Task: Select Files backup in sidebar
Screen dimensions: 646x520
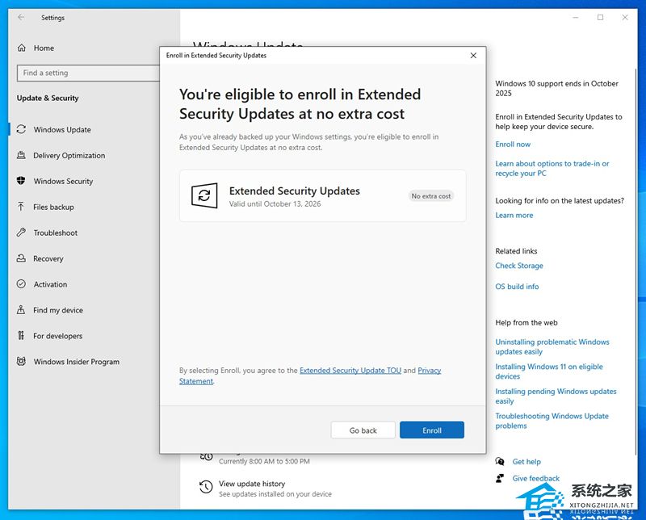Action: 53,207
